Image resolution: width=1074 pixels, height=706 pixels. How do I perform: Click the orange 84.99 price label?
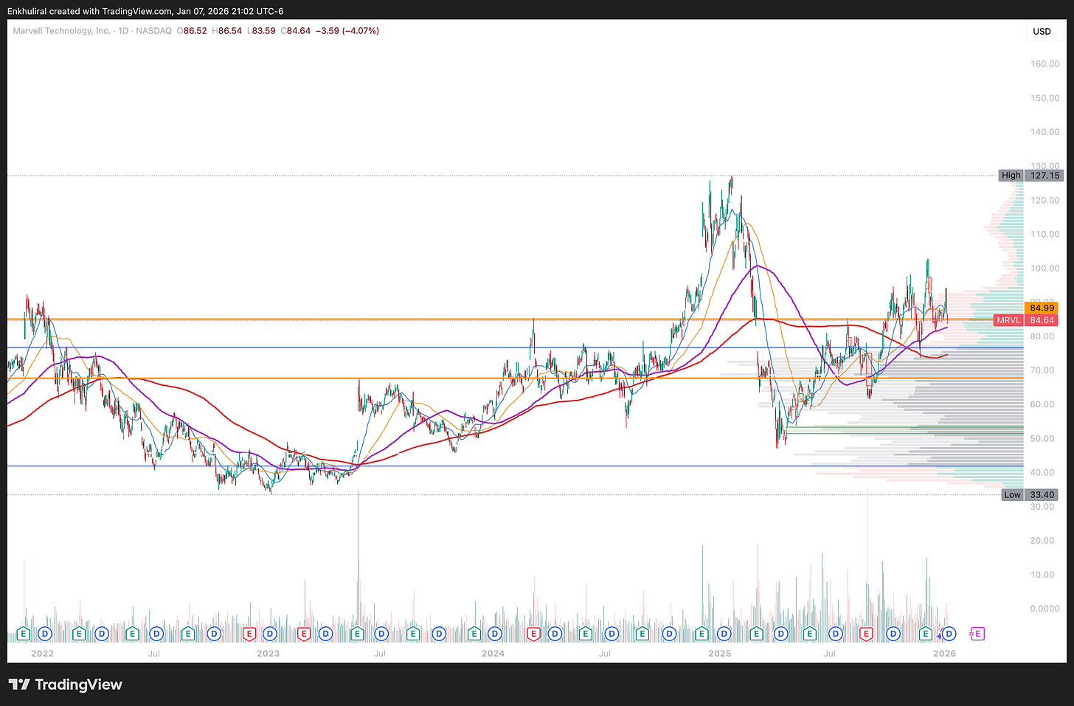1042,308
